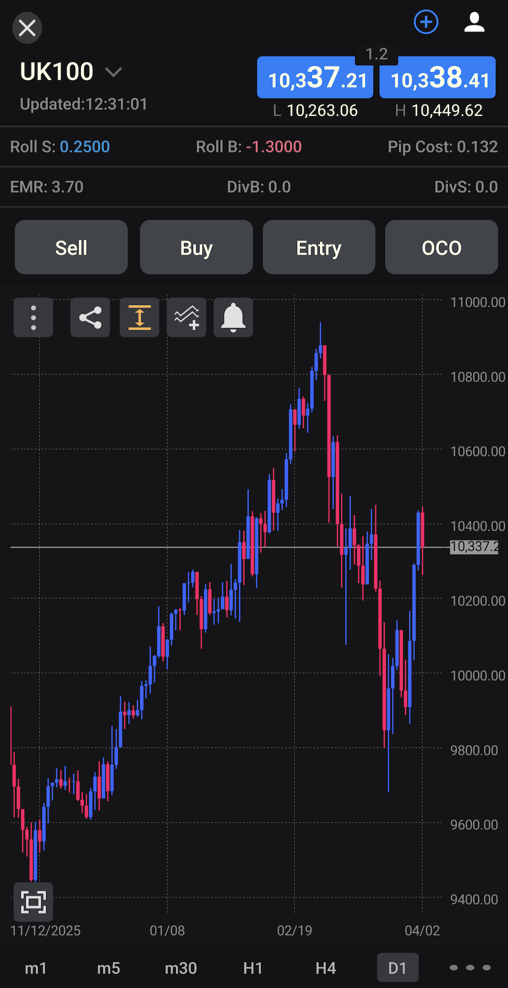508x988 pixels.
Task: Create an Entry order
Action: pyautogui.click(x=319, y=247)
